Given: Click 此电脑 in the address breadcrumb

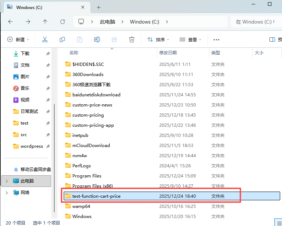Looking at the screenshot, I should (108, 22).
